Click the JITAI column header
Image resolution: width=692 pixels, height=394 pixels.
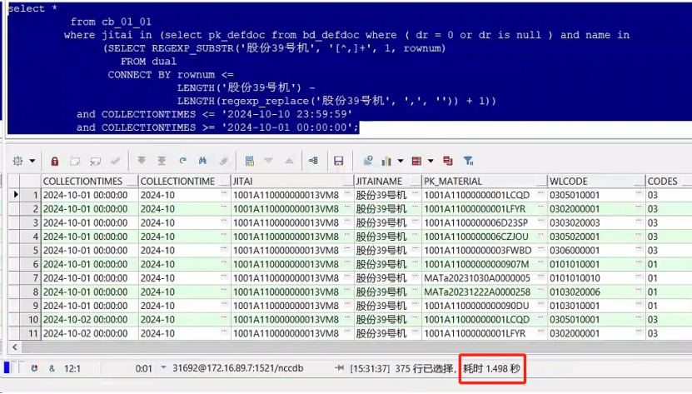click(x=292, y=182)
